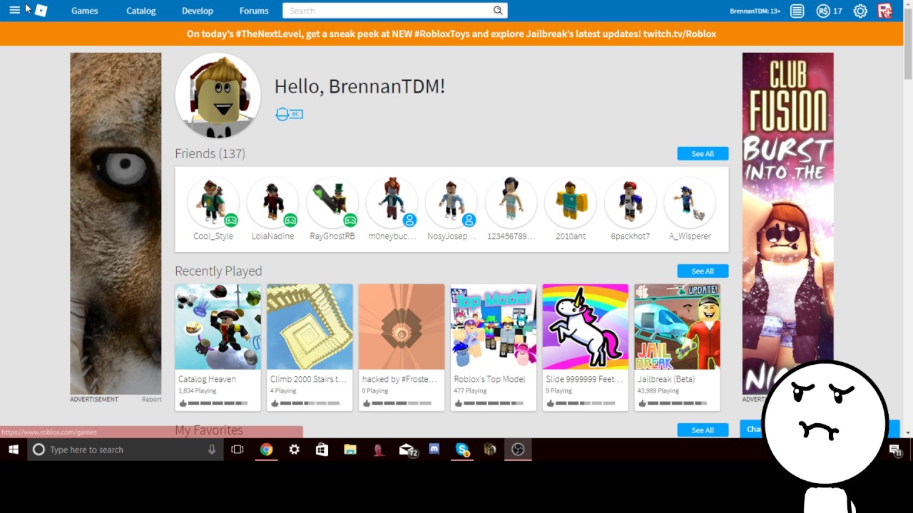Screen dimensions: 913x513
Task: Open friend 6packhot7's avatar
Action: click(630, 202)
